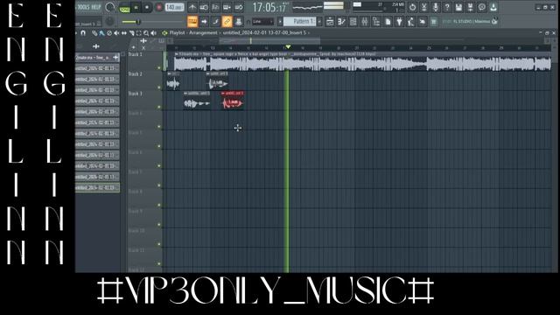Select the playlist Delete tool
560x315 pixels.
(109, 33)
